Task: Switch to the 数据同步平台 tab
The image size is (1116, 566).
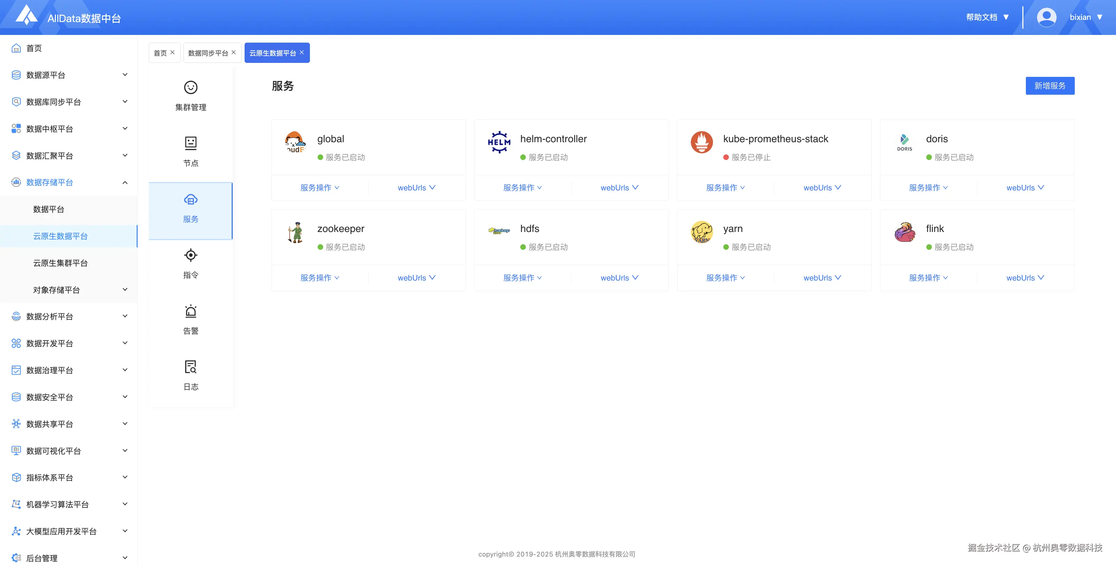Action: (208, 53)
